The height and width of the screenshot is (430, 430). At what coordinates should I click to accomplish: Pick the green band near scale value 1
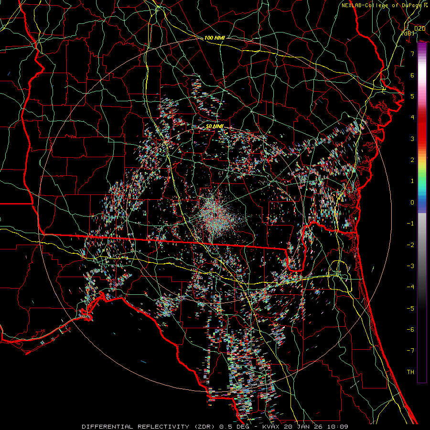point(422,181)
